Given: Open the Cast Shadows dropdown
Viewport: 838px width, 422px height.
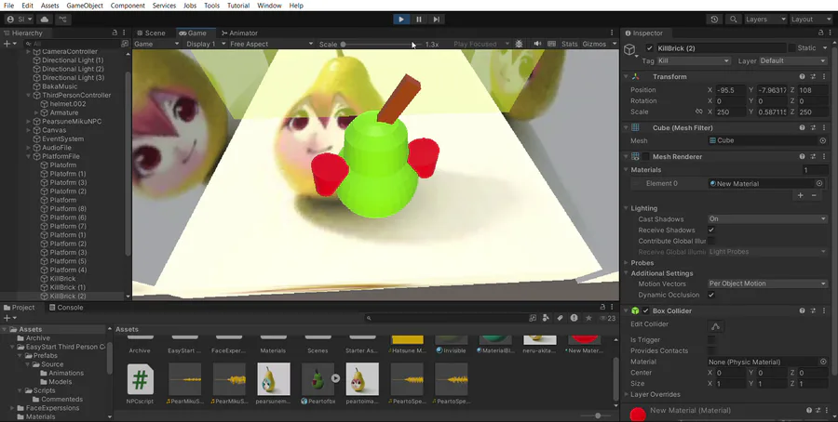Looking at the screenshot, I should tap(766, 218).
